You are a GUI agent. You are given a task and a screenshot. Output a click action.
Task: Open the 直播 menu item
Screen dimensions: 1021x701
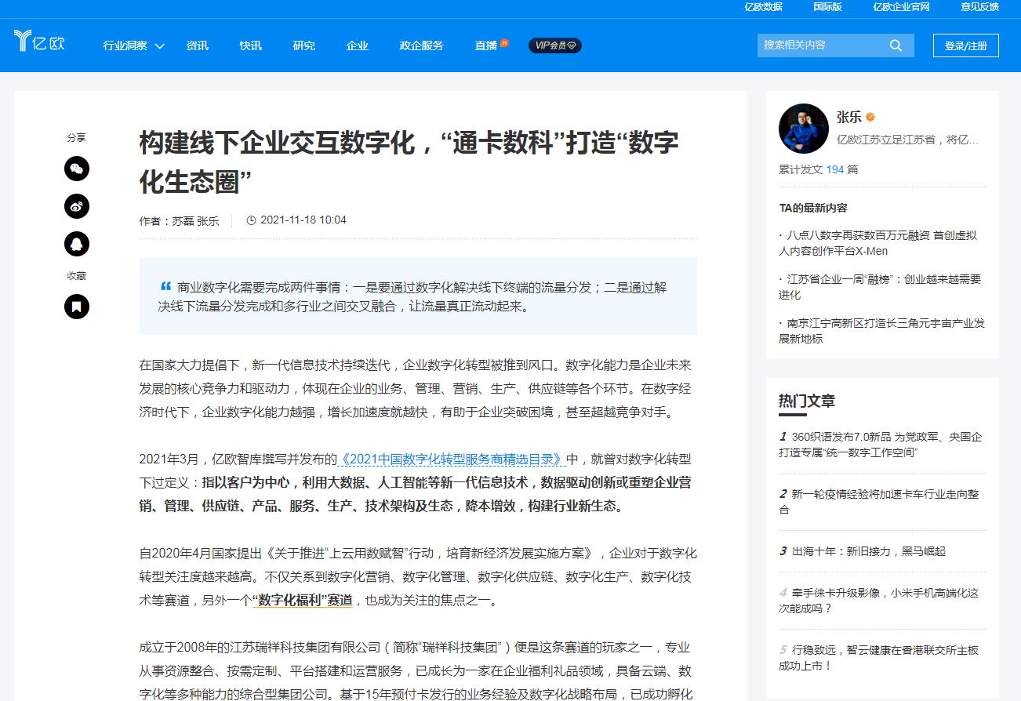tap(485, 45)
